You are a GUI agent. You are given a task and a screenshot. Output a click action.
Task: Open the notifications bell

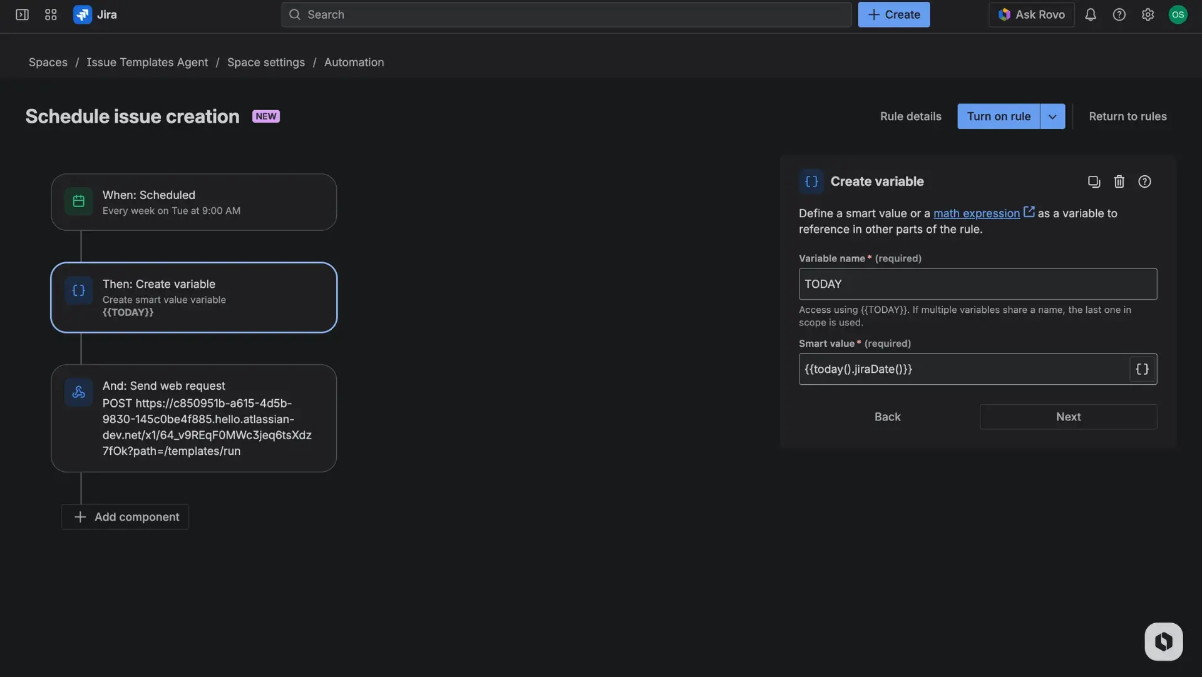tap(1091, 14)
